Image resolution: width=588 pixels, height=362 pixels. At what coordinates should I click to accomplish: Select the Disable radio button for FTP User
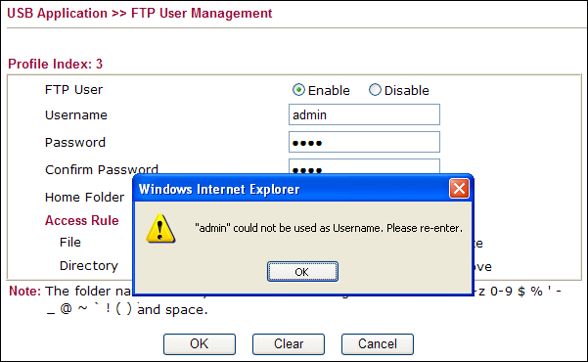[x=375, y=90]
